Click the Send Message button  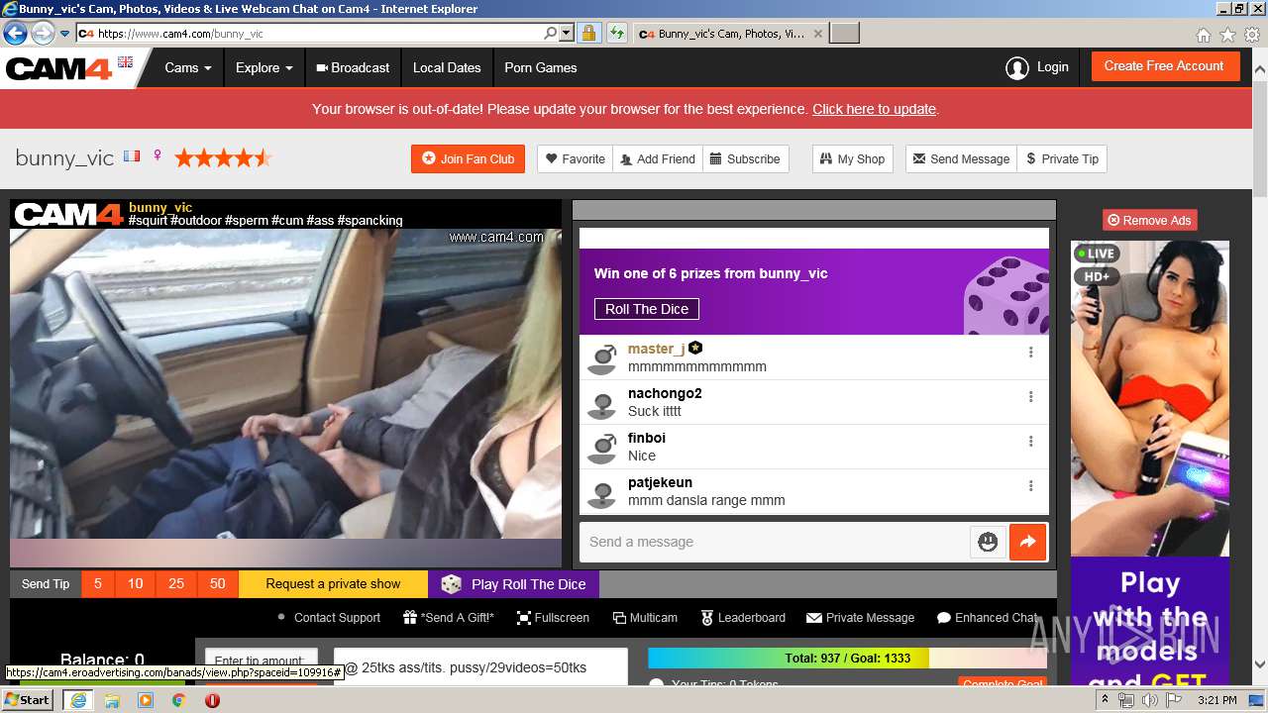coord(961,158)
